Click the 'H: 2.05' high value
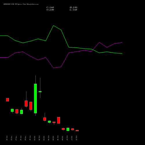Screen dimensions: 145x145 [73, 8]
